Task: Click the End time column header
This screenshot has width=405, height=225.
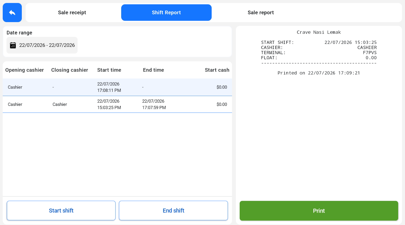Action: [x=153, y=70]
